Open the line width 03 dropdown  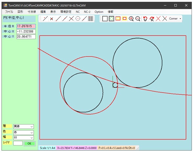[23, 138]
